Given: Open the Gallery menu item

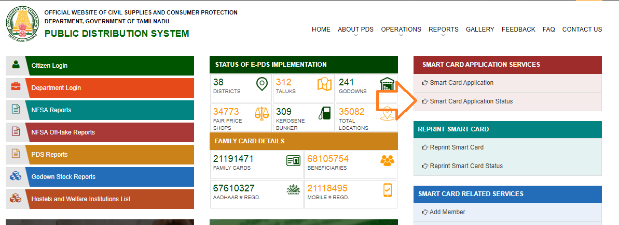Looking at the screenshot, I should click(480, 29).
